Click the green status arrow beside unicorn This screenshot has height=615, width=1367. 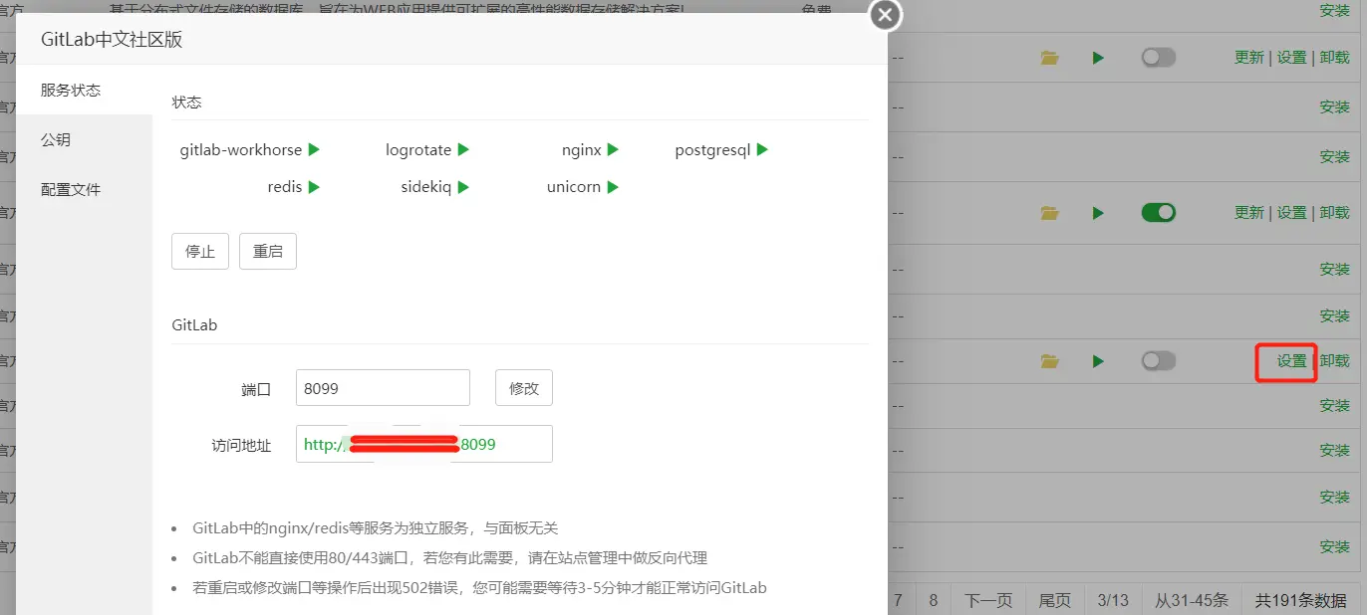(x=613, y=187)
